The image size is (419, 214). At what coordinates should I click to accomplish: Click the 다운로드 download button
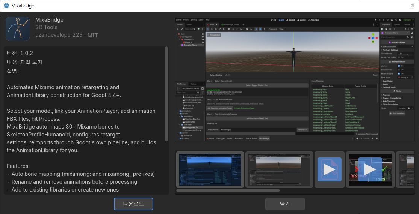(133, 204)
